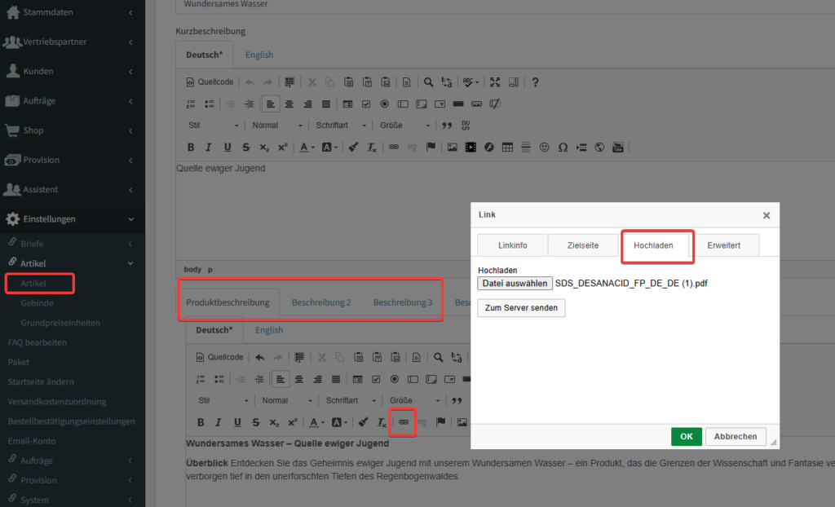Image resolution: width=835 pixels, height=507 pixels.
Task: Click the YouTube embed icon in Kurzbeschreibung toolbar
Action: point(618,148)
